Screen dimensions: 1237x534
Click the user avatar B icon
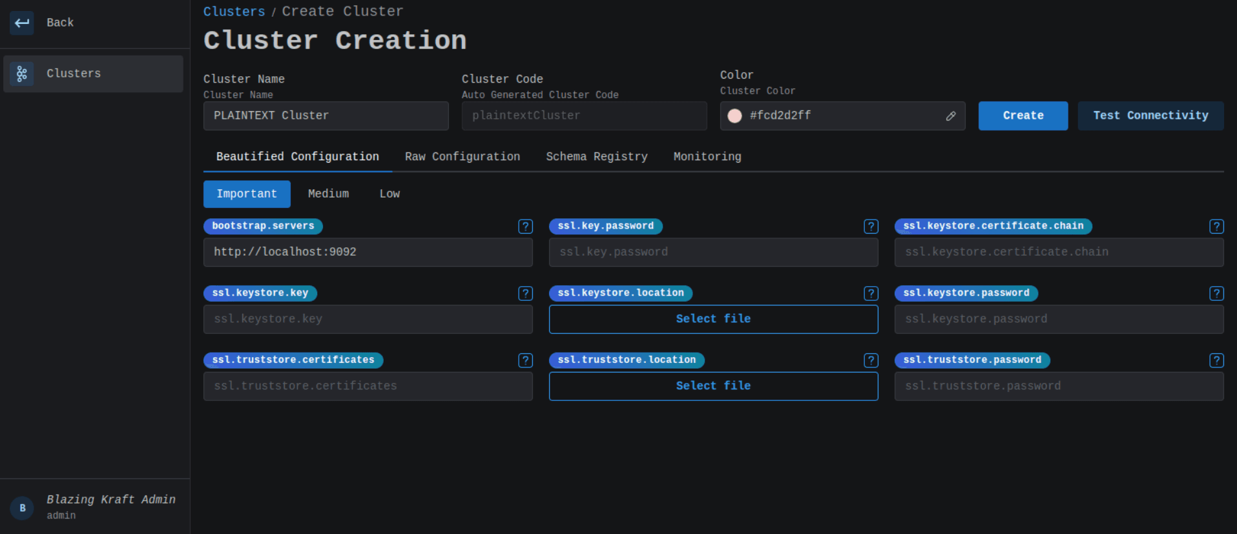point(23,508)
